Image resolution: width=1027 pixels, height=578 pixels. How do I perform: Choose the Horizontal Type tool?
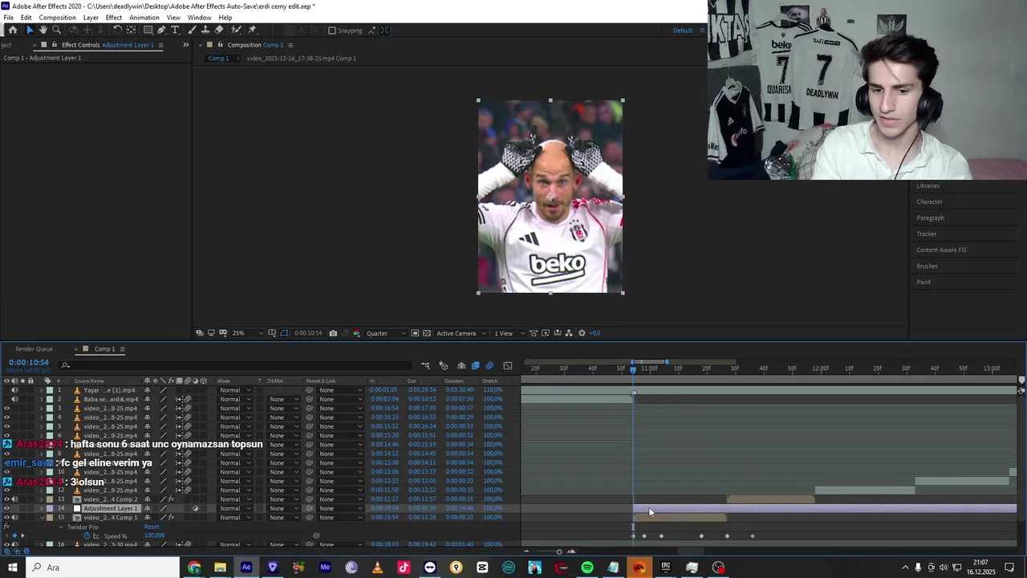tap(175, 30)
